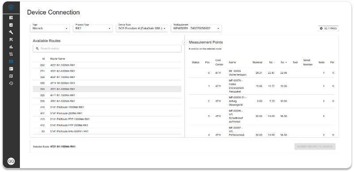Open the user avatar at sidebar bottom
Screen dimensions: 354x172
click(x=11, y=161)
